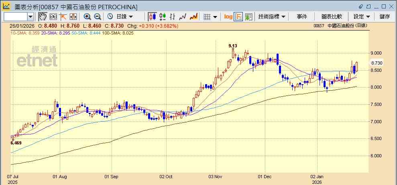
Task: Click the 9.000 price axis label
Action: 376,53
